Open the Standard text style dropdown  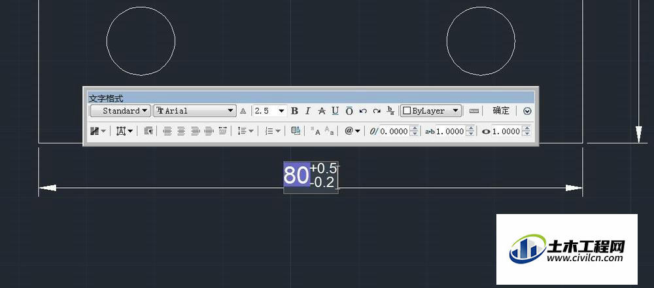(120, 111)
